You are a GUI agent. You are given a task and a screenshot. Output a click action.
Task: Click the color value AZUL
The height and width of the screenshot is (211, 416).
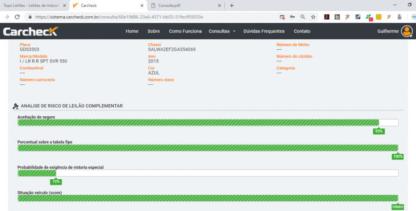point(154,73)
